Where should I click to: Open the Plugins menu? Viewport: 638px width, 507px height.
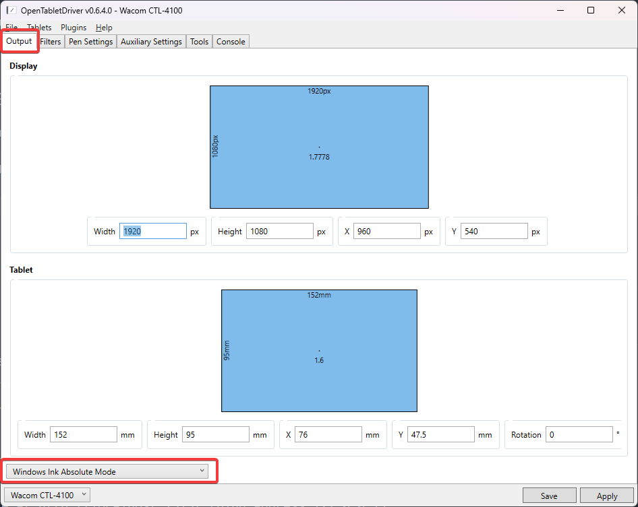coord(74,28)
